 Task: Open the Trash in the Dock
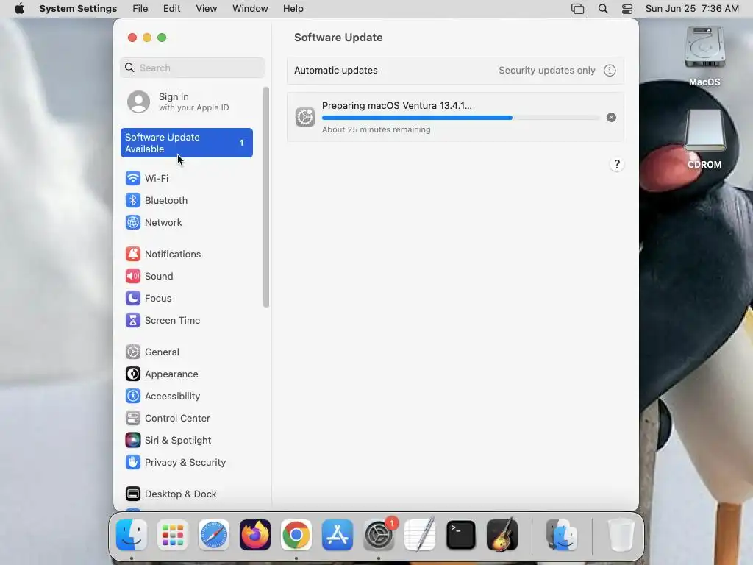point(621,535)
